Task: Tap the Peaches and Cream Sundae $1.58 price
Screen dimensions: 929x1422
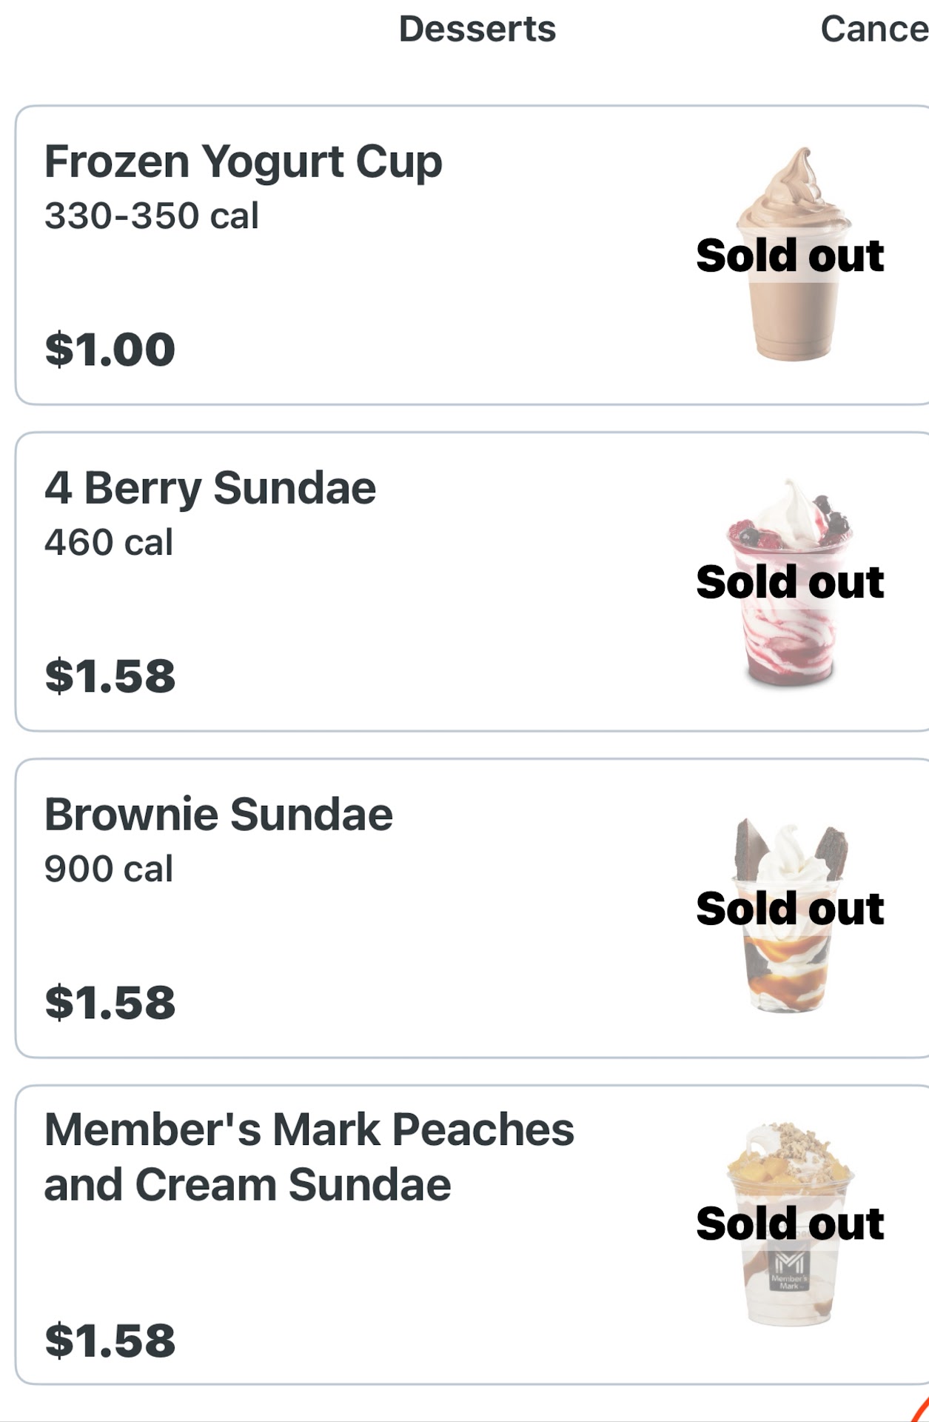Action: (x=110, y=1341)
